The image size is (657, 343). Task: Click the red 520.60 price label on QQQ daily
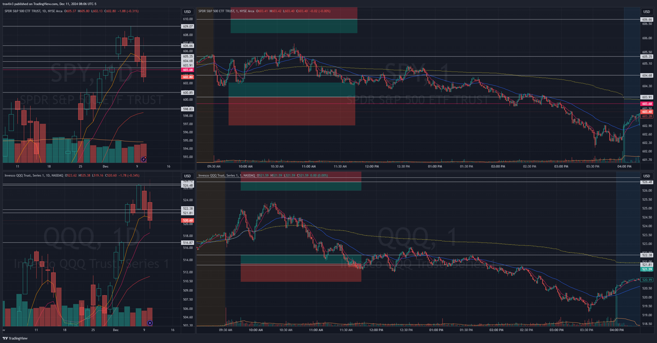(x=188, y=221)
